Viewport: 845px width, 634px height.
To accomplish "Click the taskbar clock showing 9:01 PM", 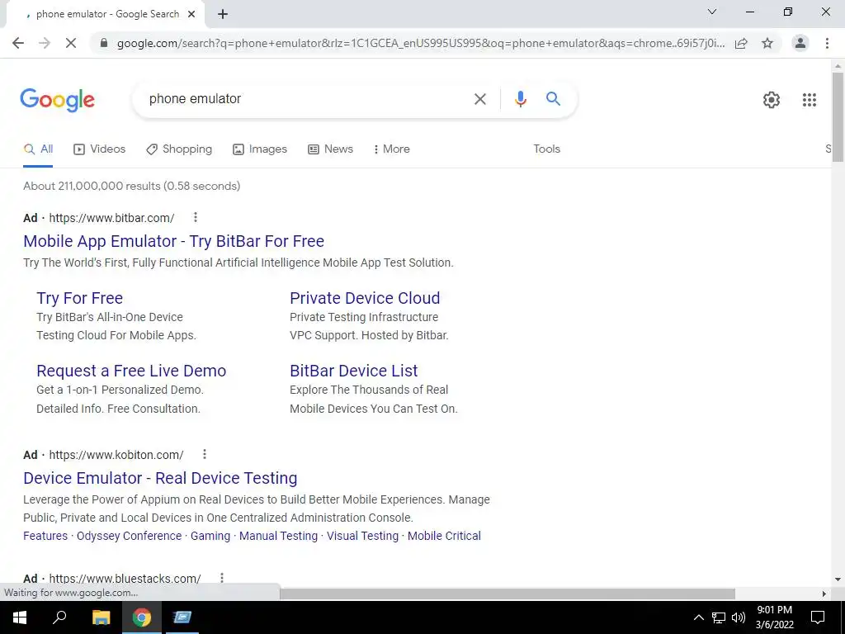I will point(774,617).
